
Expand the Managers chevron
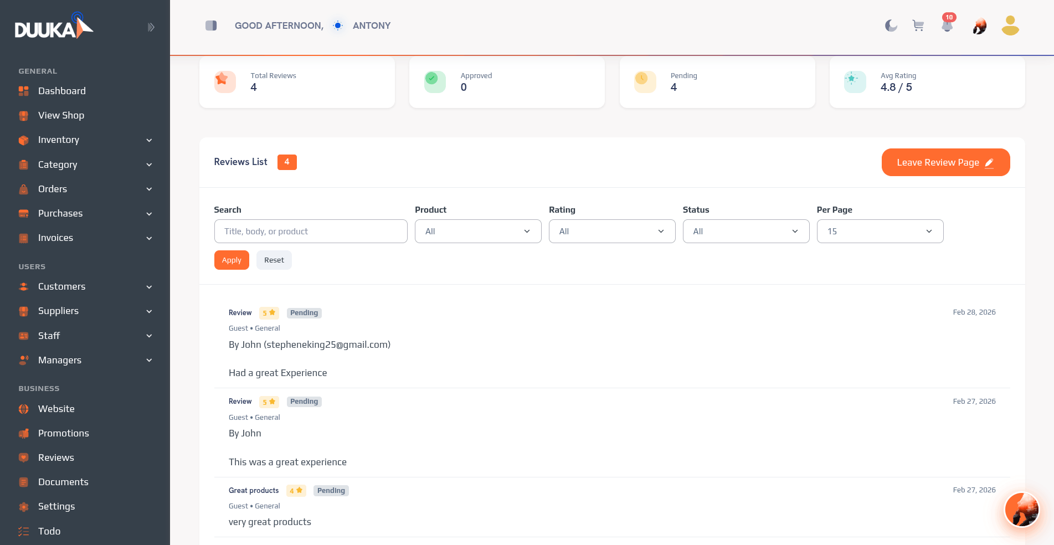[149, 360]
